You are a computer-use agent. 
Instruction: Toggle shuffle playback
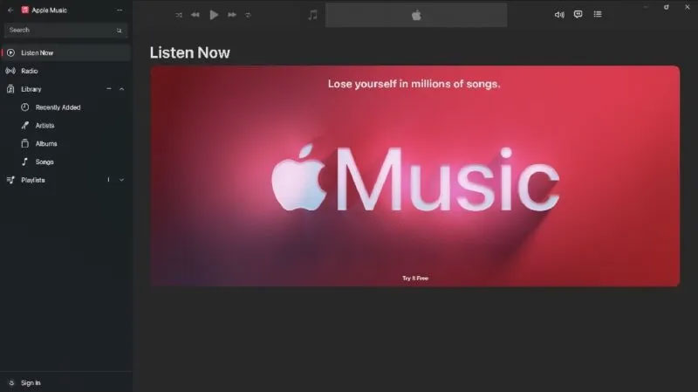click(x=179, y=15)
